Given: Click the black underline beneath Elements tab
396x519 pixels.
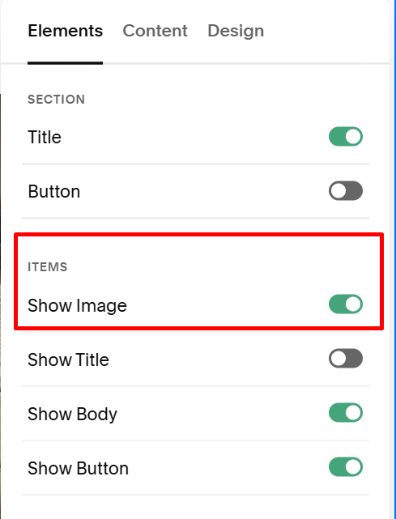Looking at the screenshot, I should point(66,63).
